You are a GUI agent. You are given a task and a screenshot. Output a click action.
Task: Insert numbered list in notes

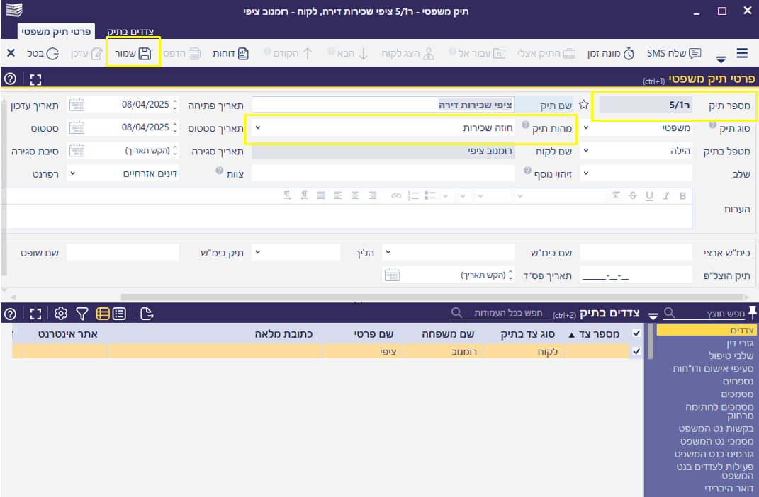click(x=413, y=196)
